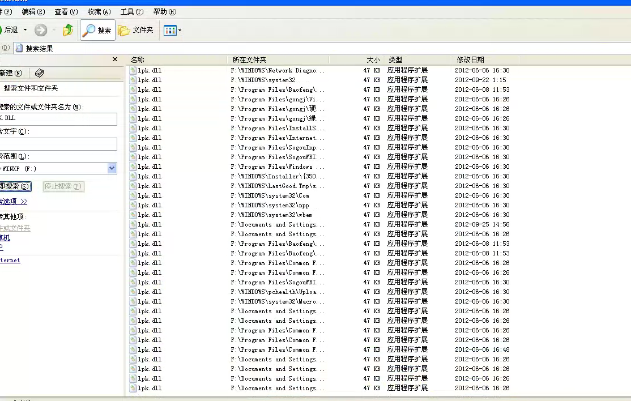Screen dimensions: 631x401
Task: Click the containing text input field
Action: pyautogui.click(x=58, y=144)
